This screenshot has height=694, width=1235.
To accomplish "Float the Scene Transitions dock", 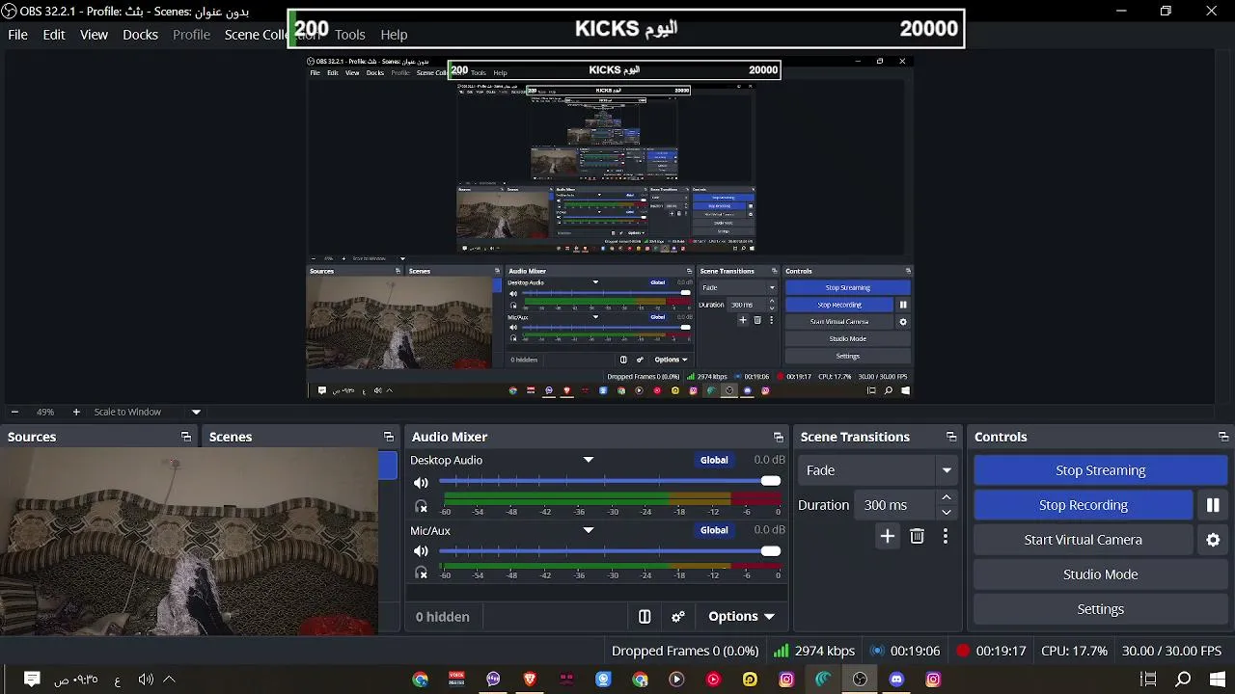I will click(951, 437).
